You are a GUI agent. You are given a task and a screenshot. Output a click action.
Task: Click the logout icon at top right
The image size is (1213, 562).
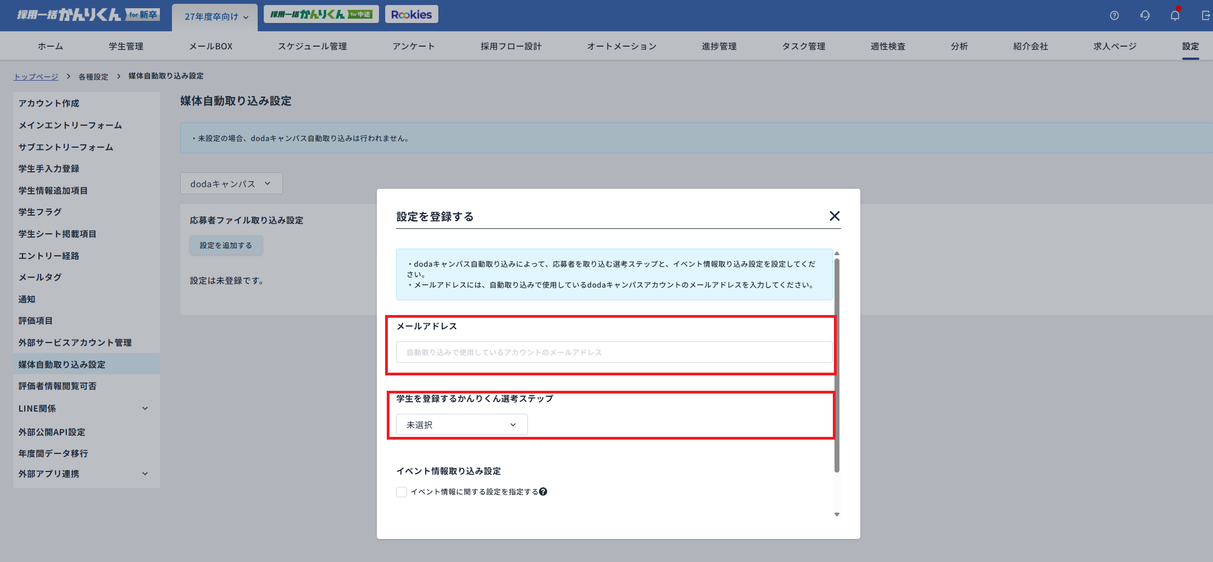1204,15
